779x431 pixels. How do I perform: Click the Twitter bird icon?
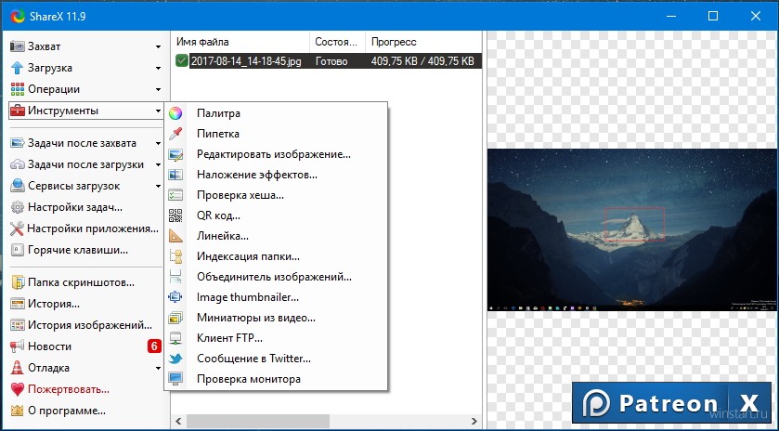[x=175, y=359]
